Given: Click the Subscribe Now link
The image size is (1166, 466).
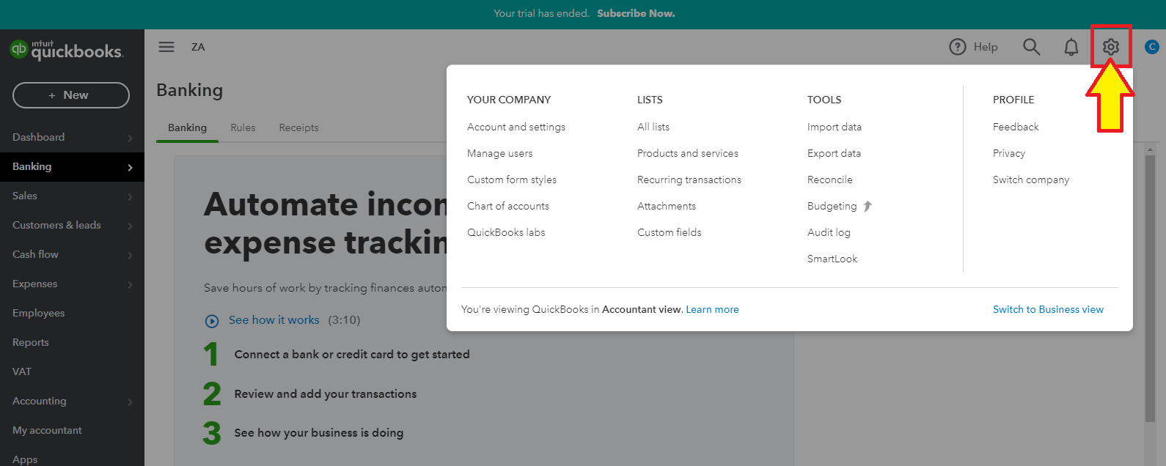Looking at the screenshot, I should click(635, 13).
